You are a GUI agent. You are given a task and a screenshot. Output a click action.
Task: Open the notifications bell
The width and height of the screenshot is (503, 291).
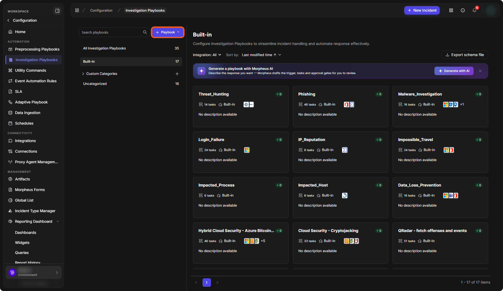(x=474, y=10)
